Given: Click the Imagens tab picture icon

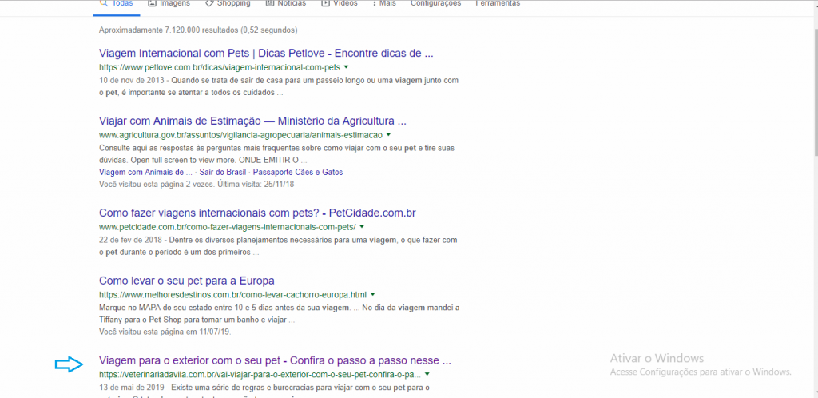Looking at the screenshot, I should pyautogui.click(x=153, y=3).
